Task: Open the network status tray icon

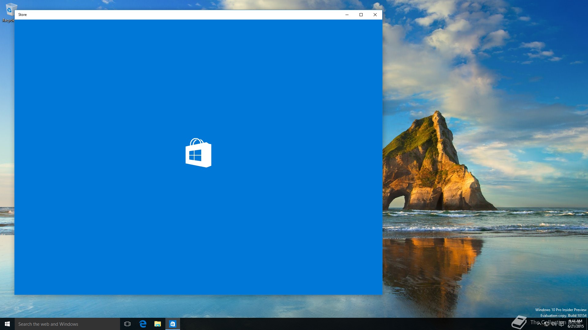Action: 546,324
